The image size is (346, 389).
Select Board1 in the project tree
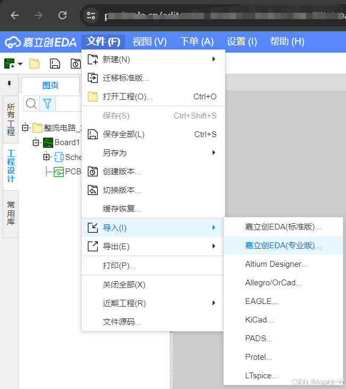[x=61, y=142]
